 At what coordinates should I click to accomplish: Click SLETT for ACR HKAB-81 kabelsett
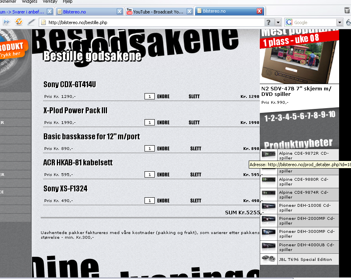coord(196,174)
